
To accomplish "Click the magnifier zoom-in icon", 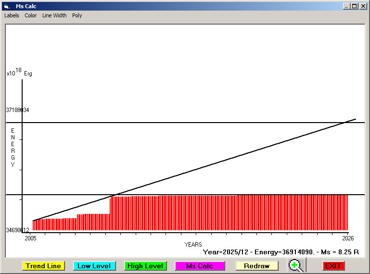I will (x=296, y=265).
